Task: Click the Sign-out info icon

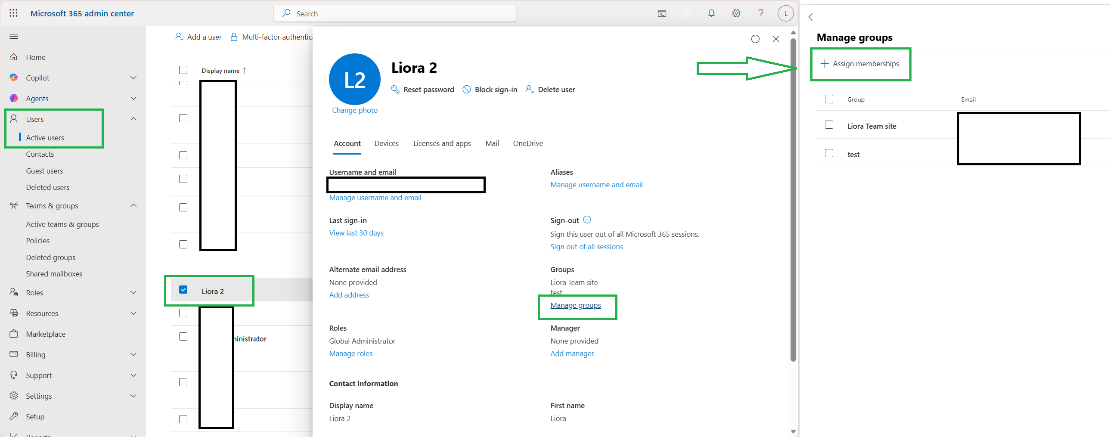Action: (x=587, y=220)
